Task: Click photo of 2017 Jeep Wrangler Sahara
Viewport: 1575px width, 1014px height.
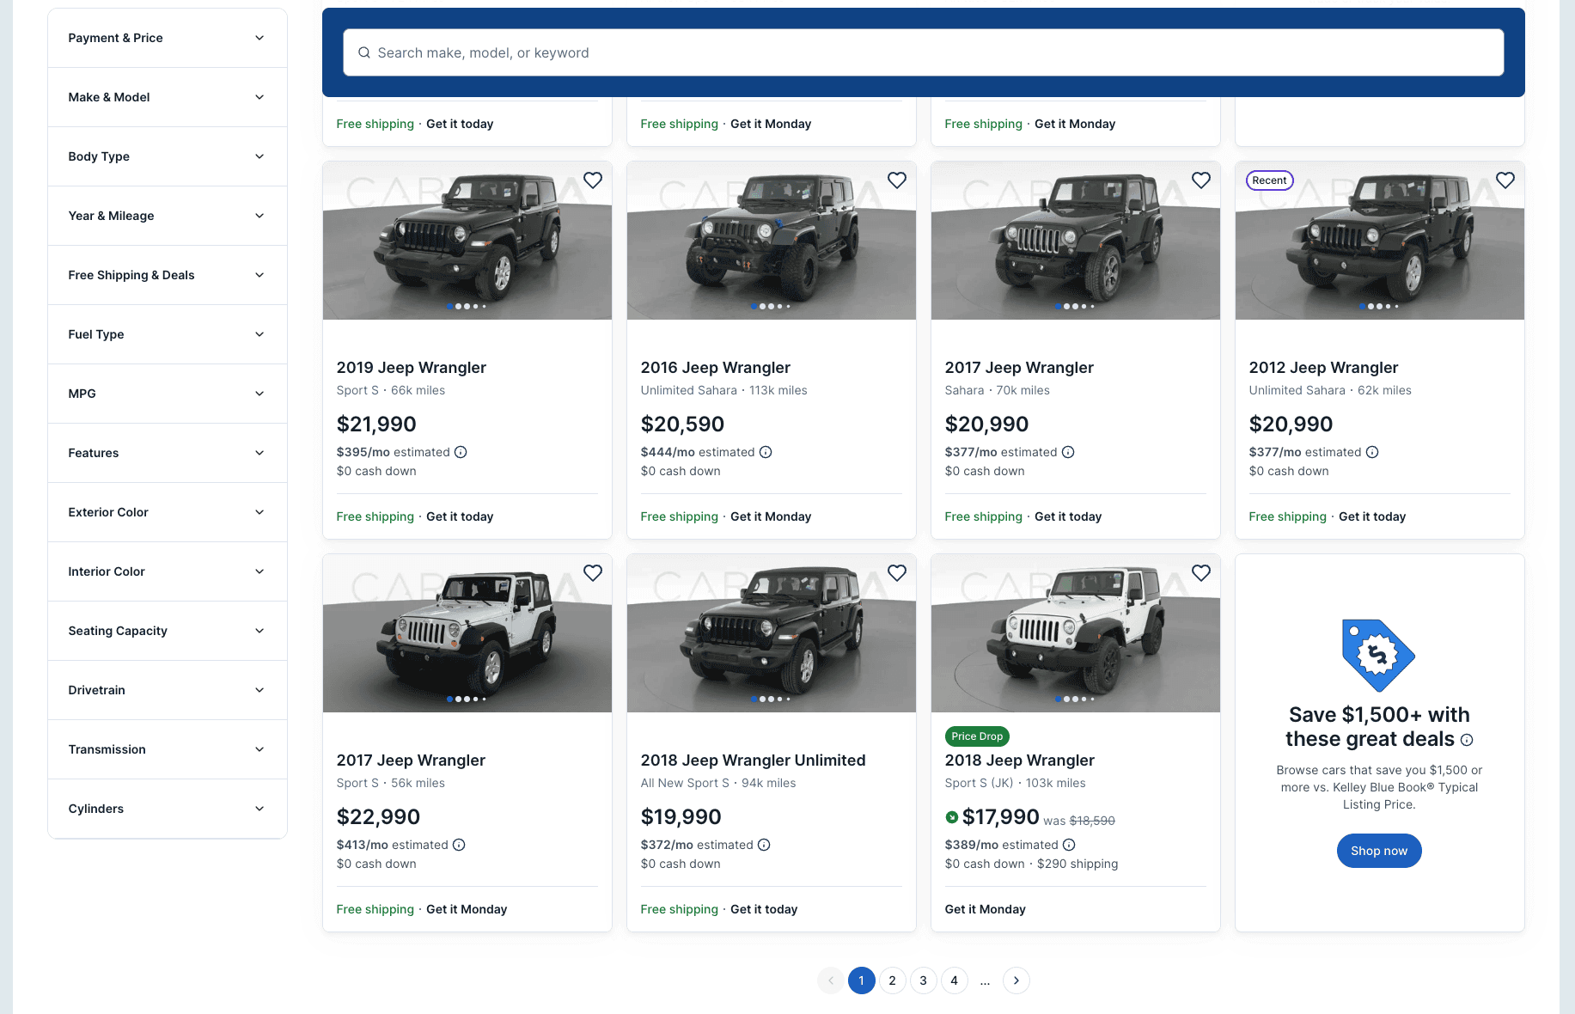Action: click(1076, 241)
